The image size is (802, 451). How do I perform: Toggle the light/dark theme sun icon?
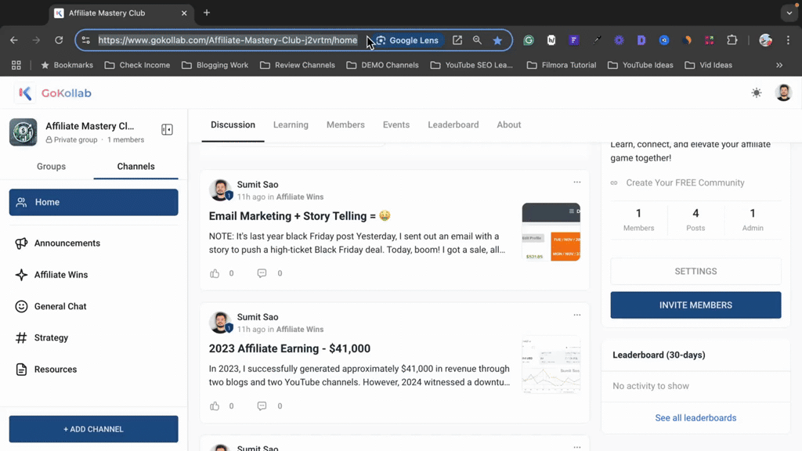tap(756, 93)
